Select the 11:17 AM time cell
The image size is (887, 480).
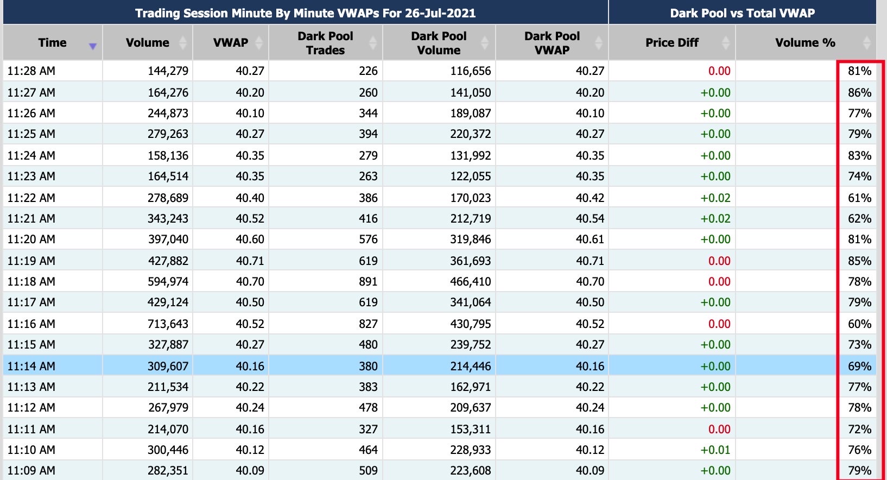[53, 302]
